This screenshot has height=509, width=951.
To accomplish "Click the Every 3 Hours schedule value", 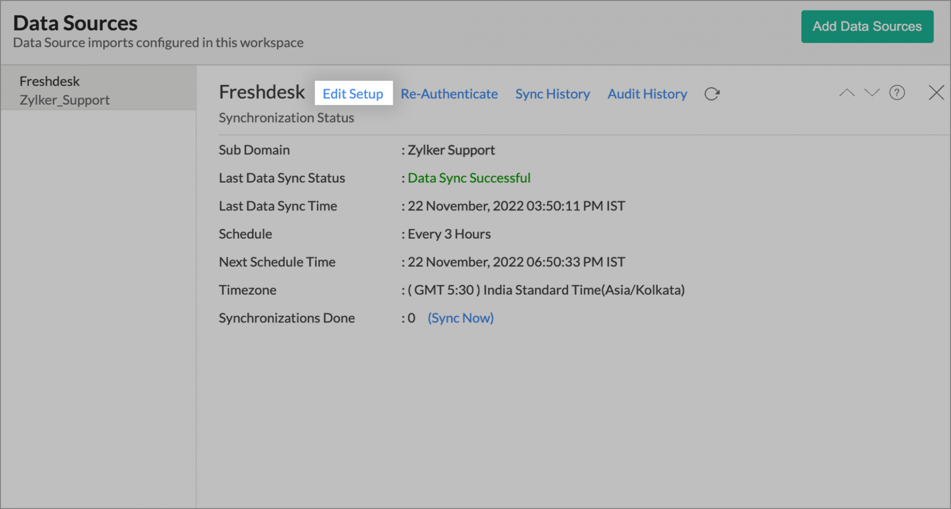I will [449, 234].
